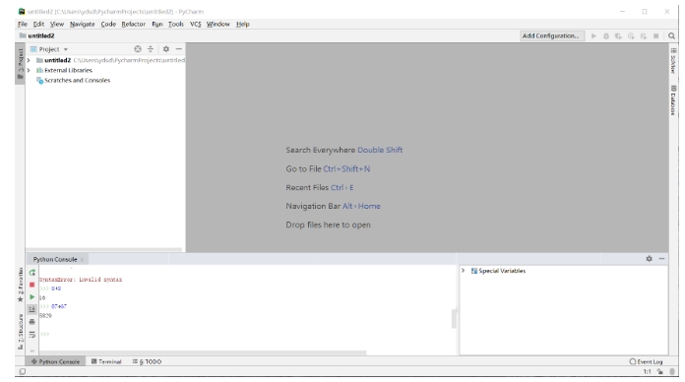Open Project panel gear settings
This screenshot has height=382, width=685.
pos(166,49)
